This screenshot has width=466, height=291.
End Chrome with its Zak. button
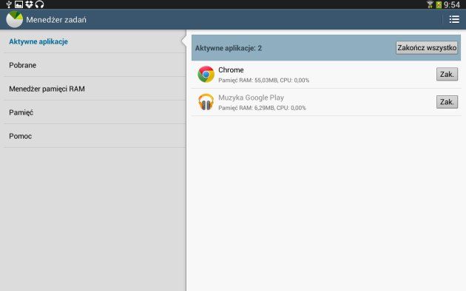click(447, 74)
